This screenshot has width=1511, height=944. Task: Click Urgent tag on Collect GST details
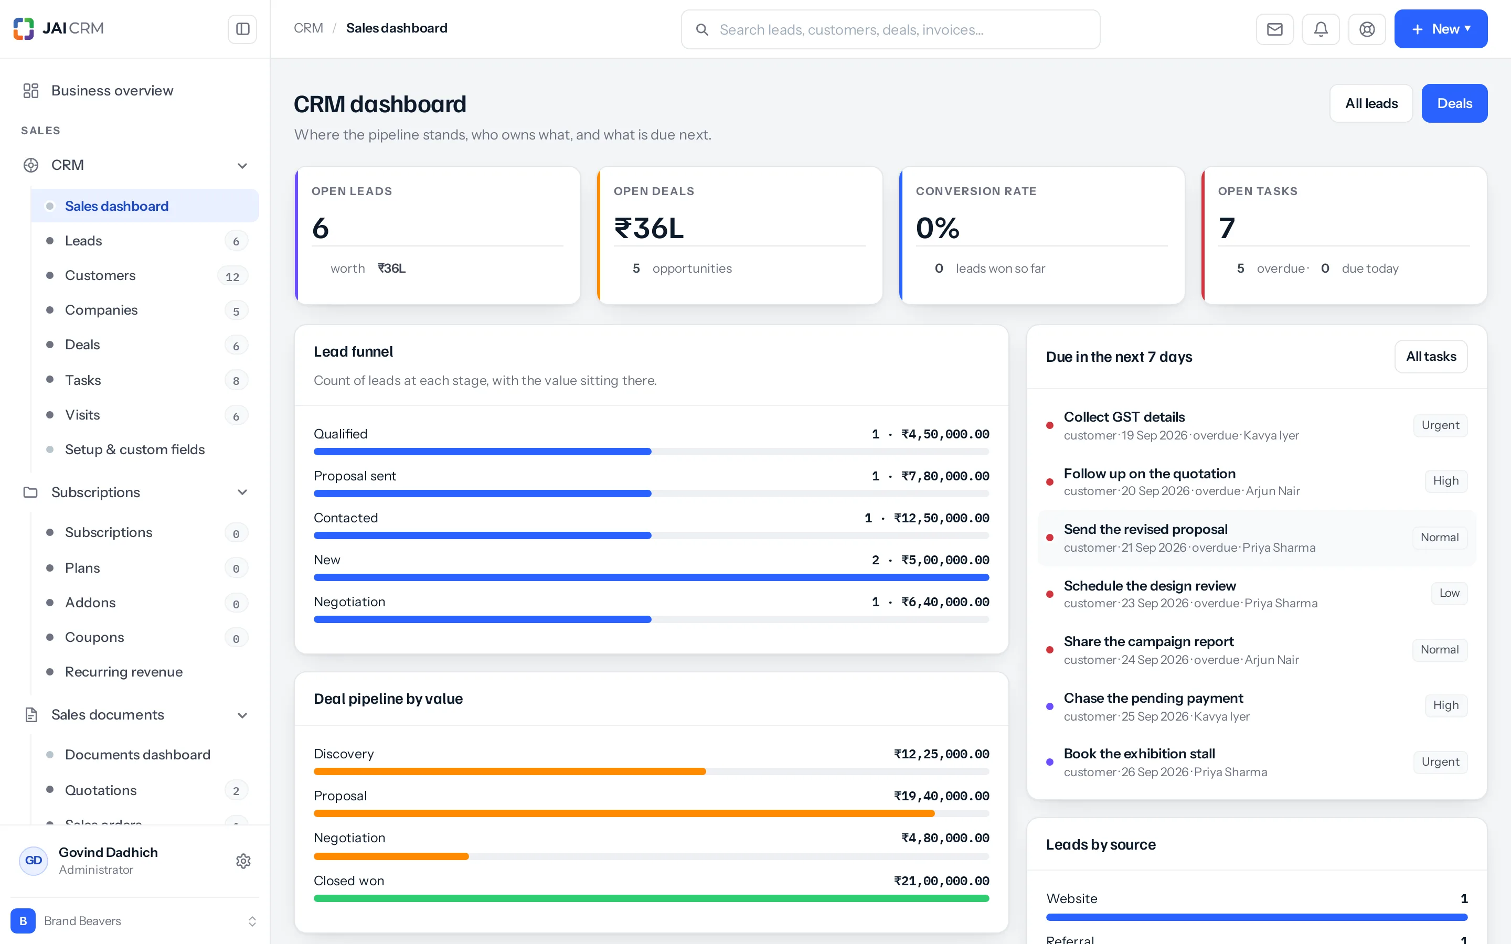click(1440, 425)
